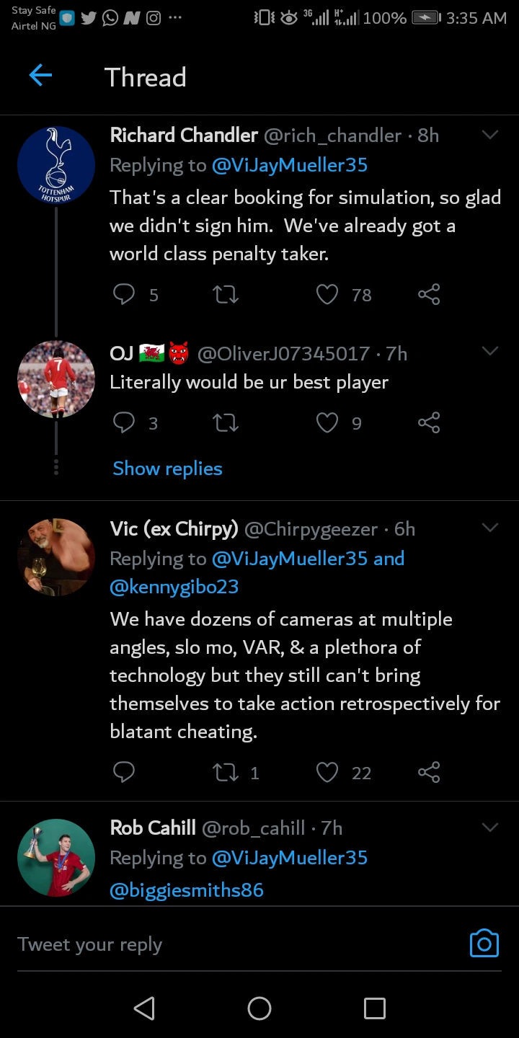Open the @biggiesmiths86 mention link
Viewport: 519px width, 1038px height.
pos(186,890)
